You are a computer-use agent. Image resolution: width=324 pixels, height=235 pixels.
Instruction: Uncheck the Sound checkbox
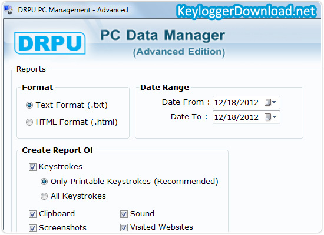[124, 214]
